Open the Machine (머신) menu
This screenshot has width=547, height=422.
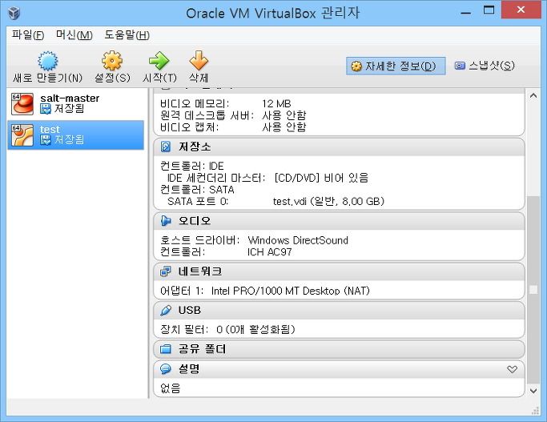(x=74, y=35)
